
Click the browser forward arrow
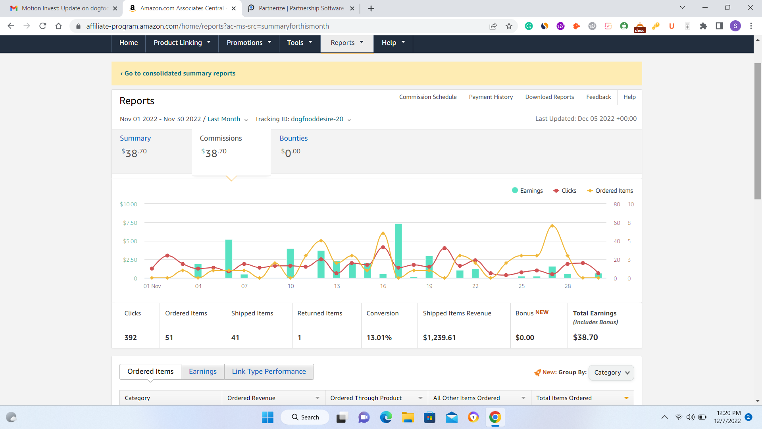tap(27, 26)
